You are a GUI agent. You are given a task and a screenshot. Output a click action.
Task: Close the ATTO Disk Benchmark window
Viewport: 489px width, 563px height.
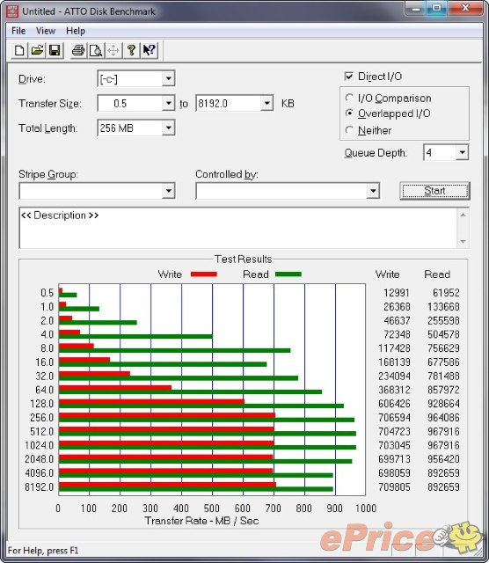click(465, 8)
